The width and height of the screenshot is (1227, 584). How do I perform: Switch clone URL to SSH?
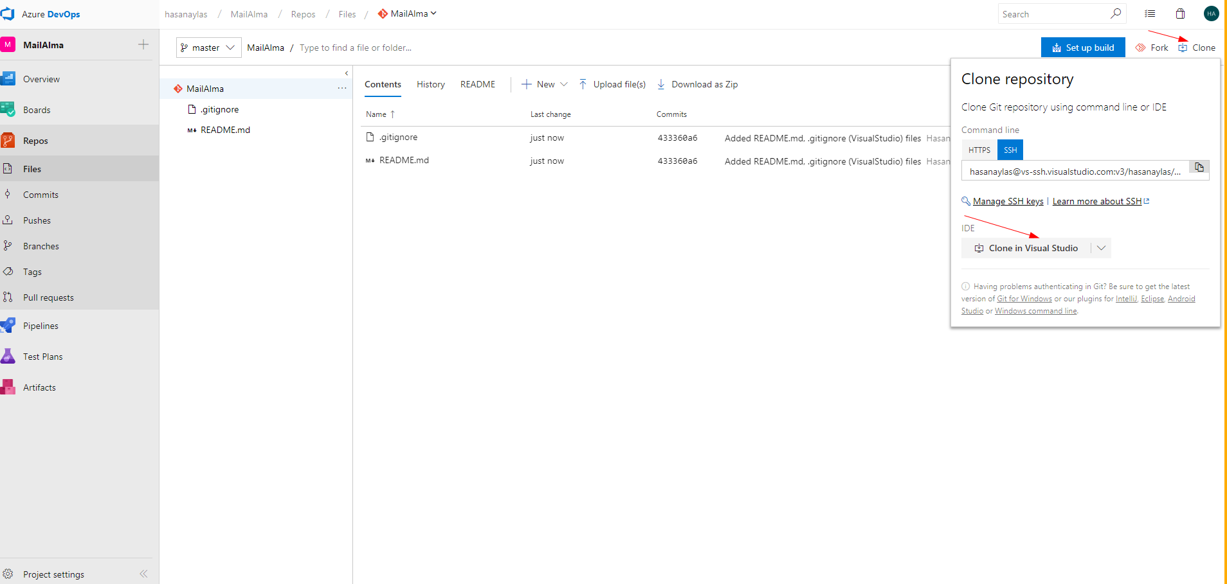(1010, 150)
